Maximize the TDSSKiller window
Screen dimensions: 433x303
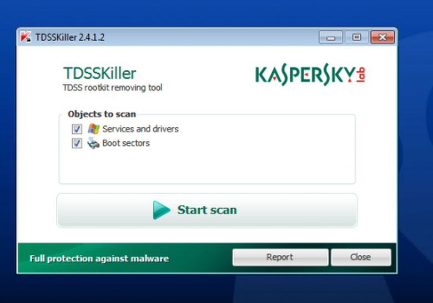point(356,38)
